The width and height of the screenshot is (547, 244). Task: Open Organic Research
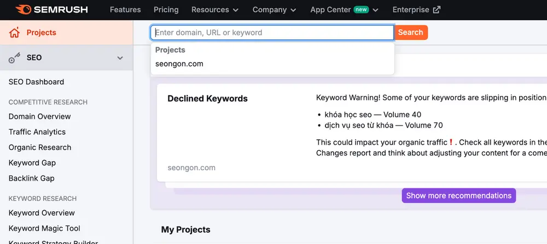[x=40, y=147]
